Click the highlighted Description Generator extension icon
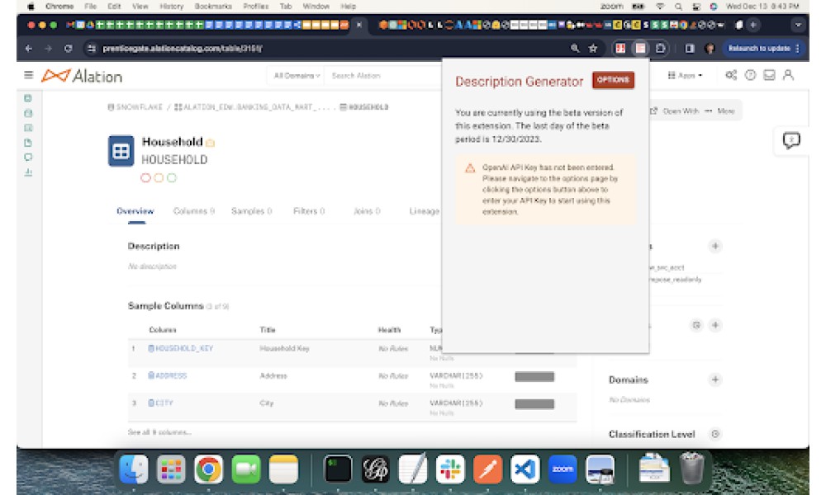This screenshot has width=826, height=495. (641, 49)
